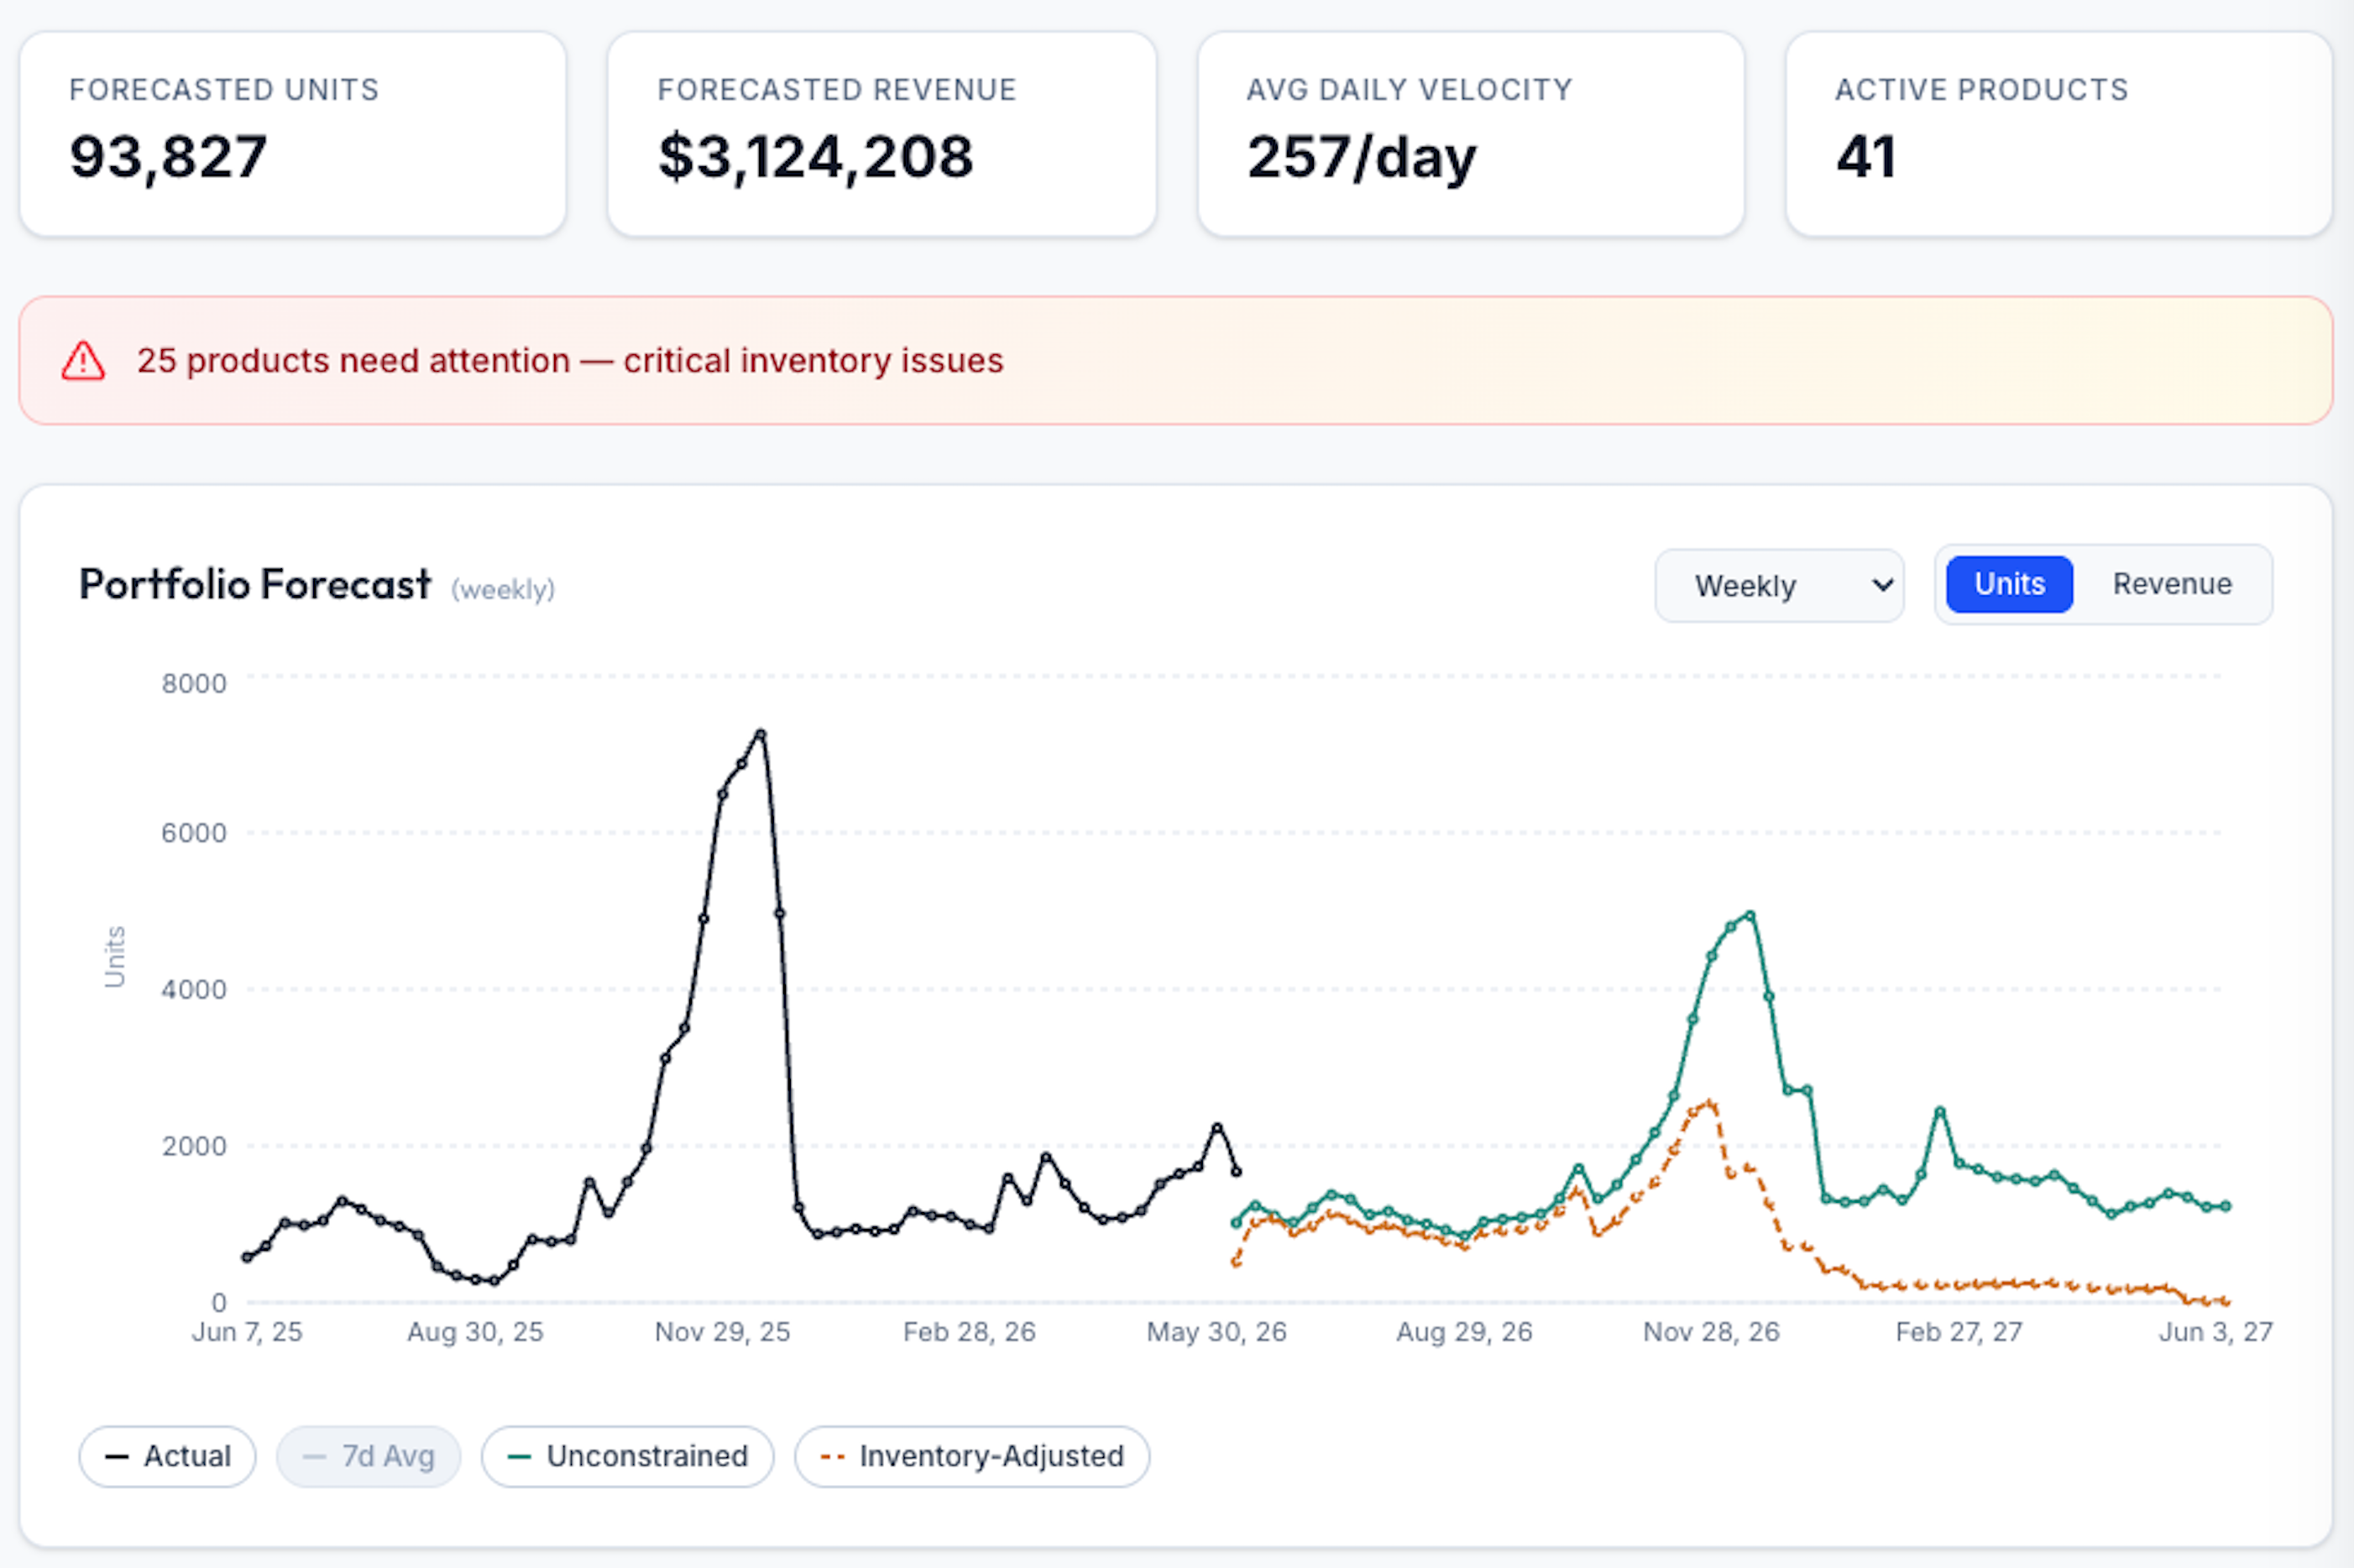Click the Portfolio Forecast heading
The height and width of the screenshot is (1568, 2354).
(255, 584)
